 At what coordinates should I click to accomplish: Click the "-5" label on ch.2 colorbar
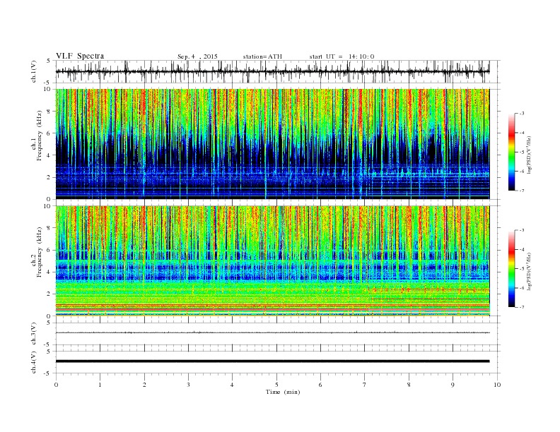(522, 269)
